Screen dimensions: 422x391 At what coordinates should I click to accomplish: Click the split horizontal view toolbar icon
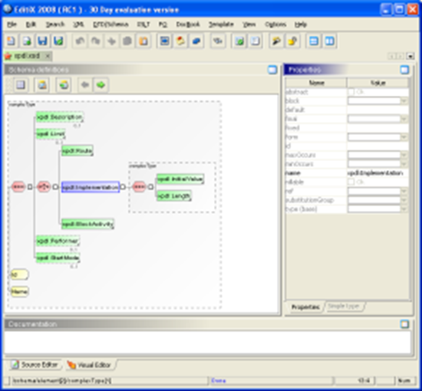(x=314, y=41)
